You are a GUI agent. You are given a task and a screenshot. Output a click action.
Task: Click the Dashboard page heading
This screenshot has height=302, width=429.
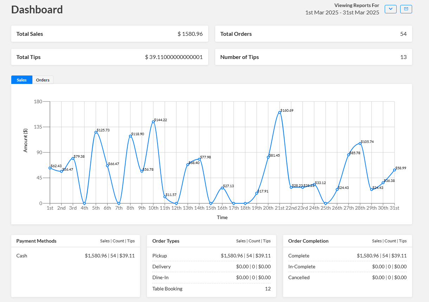(x=37, y=9)
